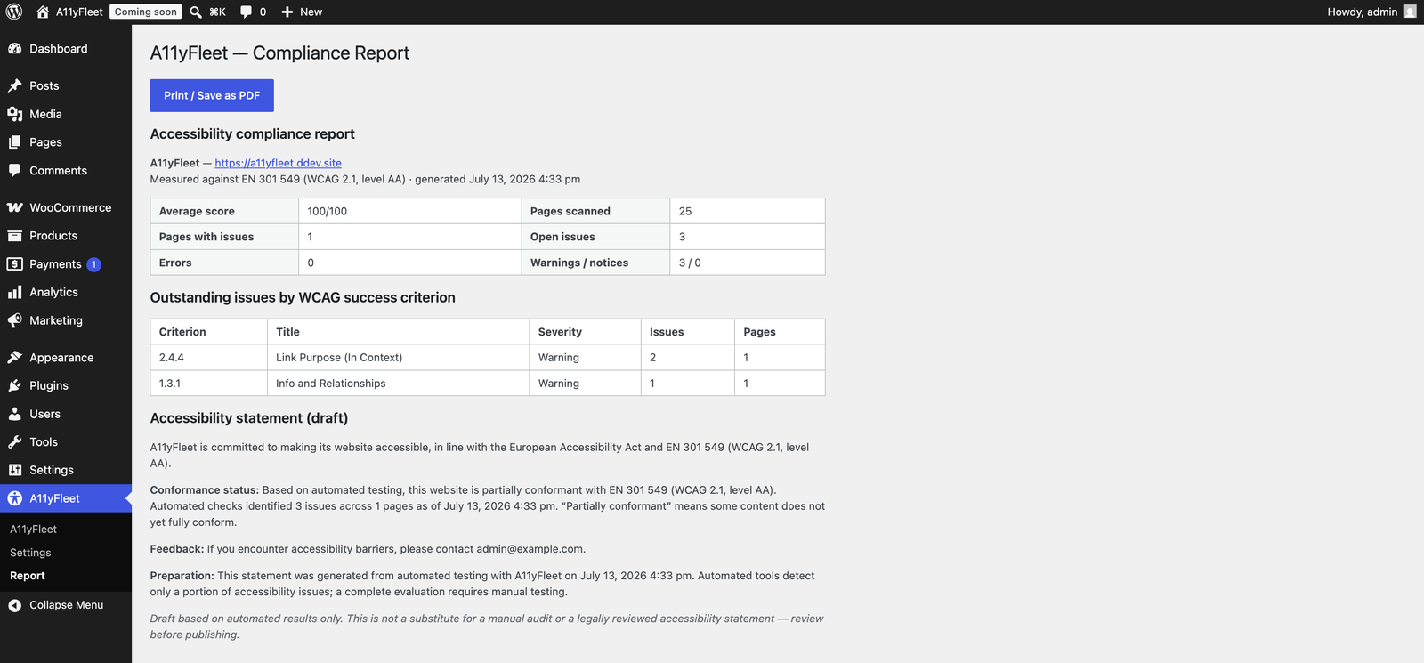
Task: Click the Users person icon
Action: pos(15,414)
